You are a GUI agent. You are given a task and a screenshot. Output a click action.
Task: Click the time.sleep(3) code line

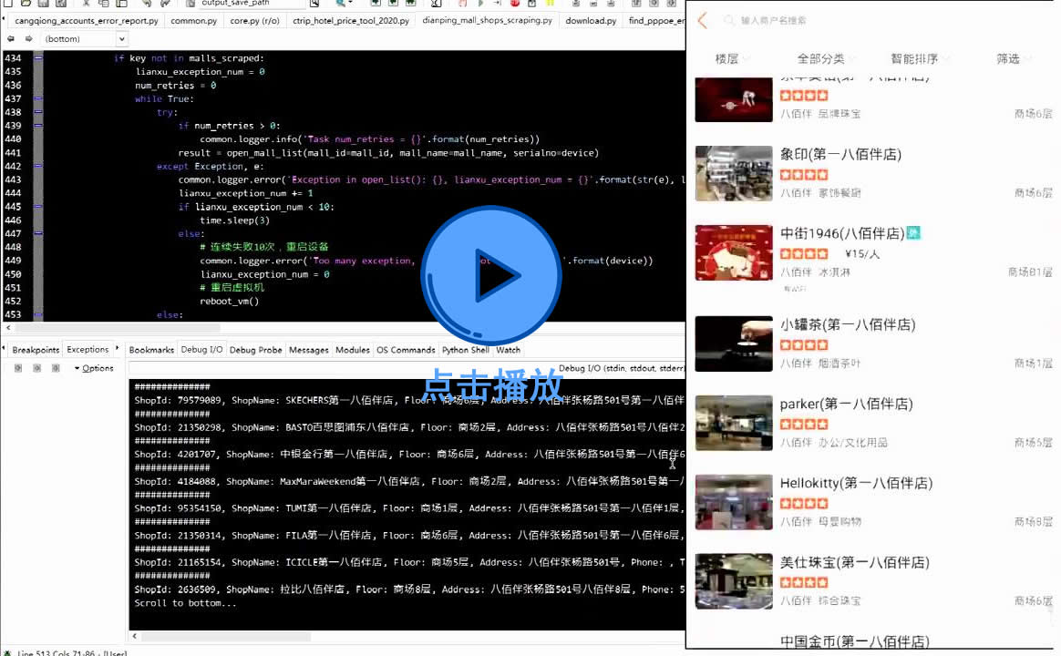click(x=235, y=220)
